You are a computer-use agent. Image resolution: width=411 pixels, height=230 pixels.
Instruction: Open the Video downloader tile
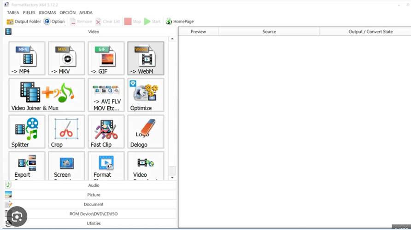pos(146,166)
